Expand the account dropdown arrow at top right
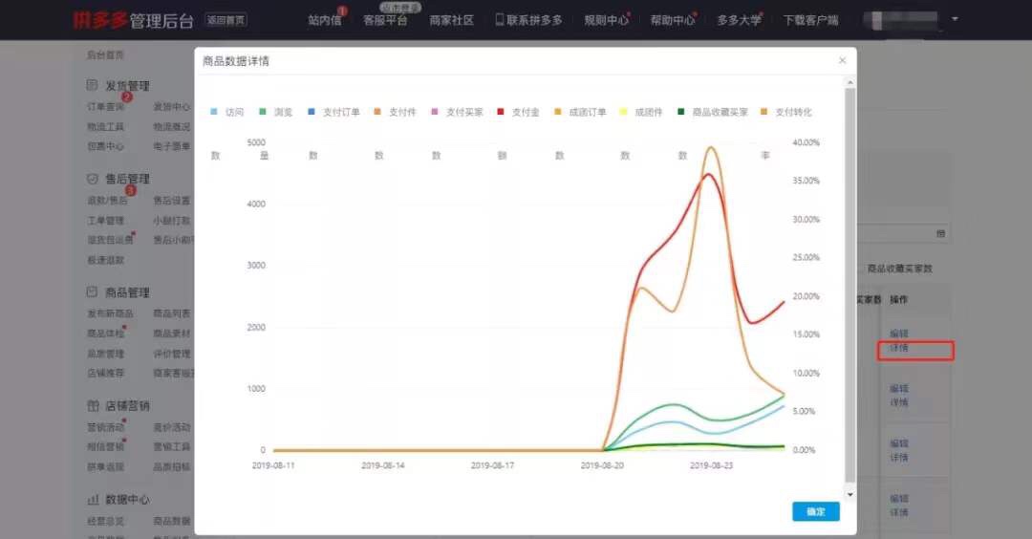This screenshot has width=1032, height=539. (955, 19)
